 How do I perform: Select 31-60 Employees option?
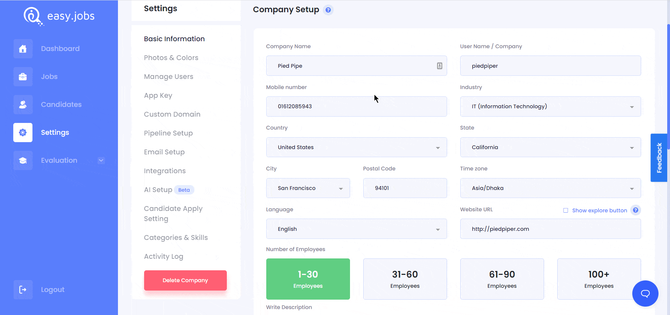pos(405,279)
